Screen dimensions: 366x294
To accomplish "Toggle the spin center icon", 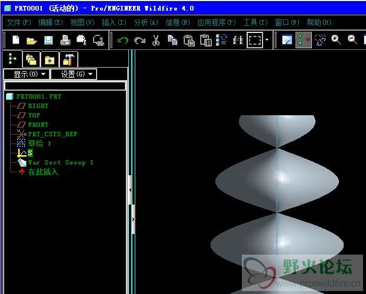I will click(304, 40).
